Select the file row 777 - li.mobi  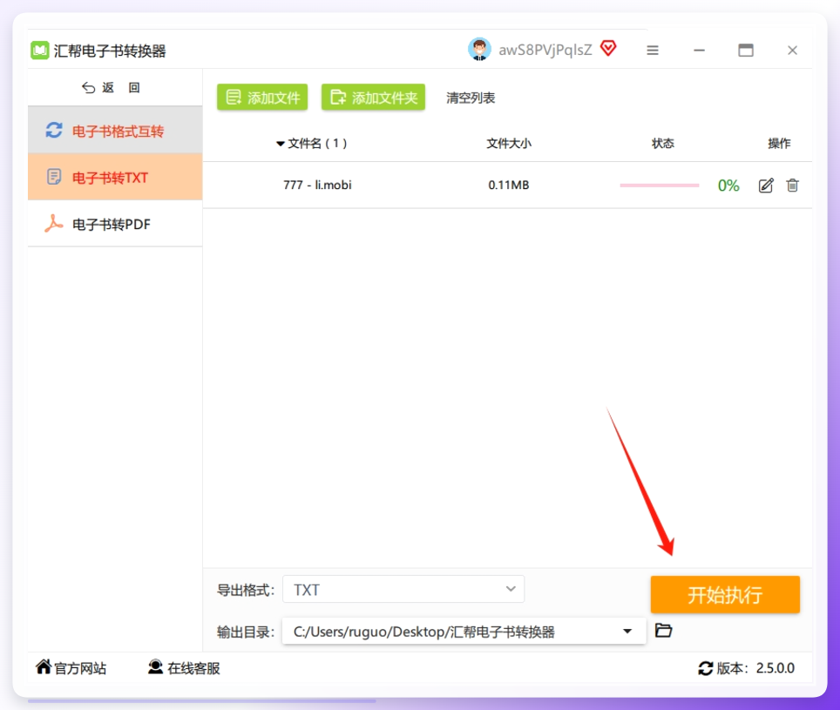tap(507, 185)
